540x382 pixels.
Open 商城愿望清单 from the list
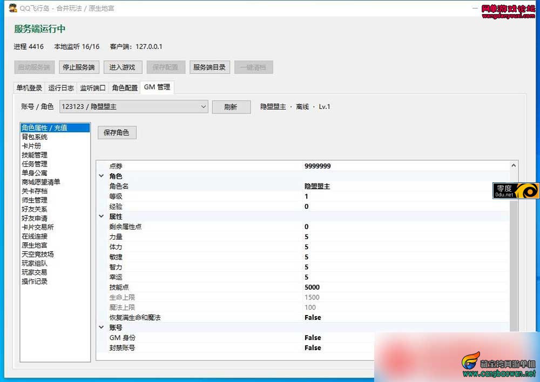click(55, 182)
